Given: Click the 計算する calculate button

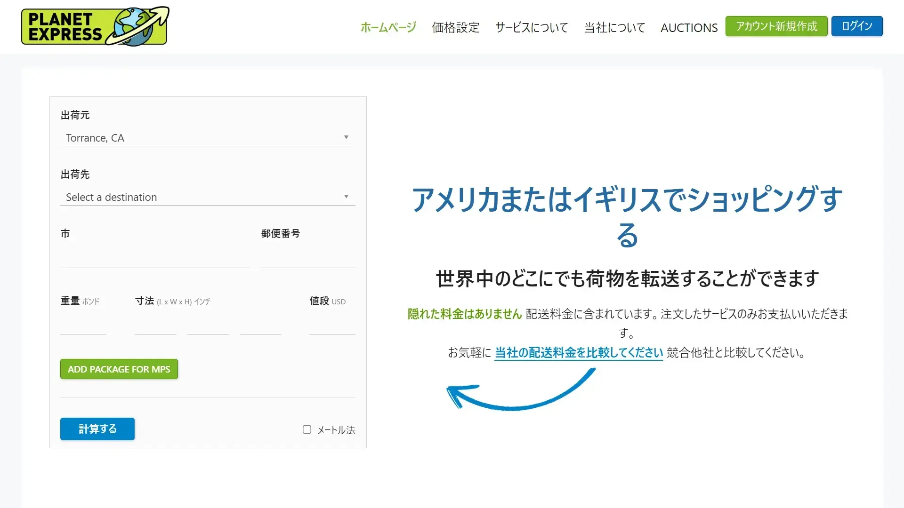Looking at the screenshot, I should pos(97,429).
